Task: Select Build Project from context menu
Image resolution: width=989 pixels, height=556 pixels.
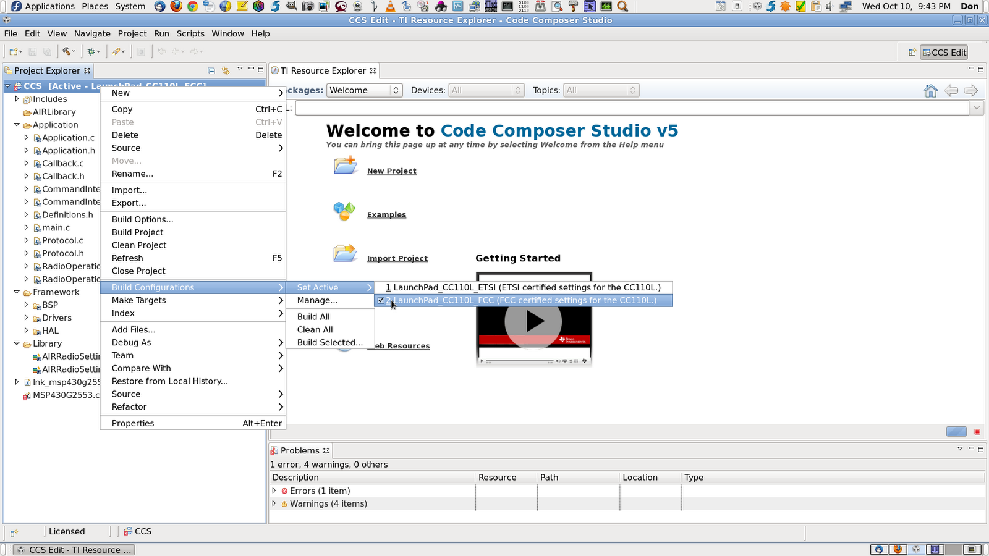Action: click(x=193, y=232)
